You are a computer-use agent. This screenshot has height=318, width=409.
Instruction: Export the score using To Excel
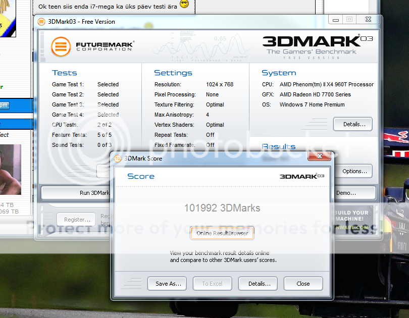[x=212, y=284]
